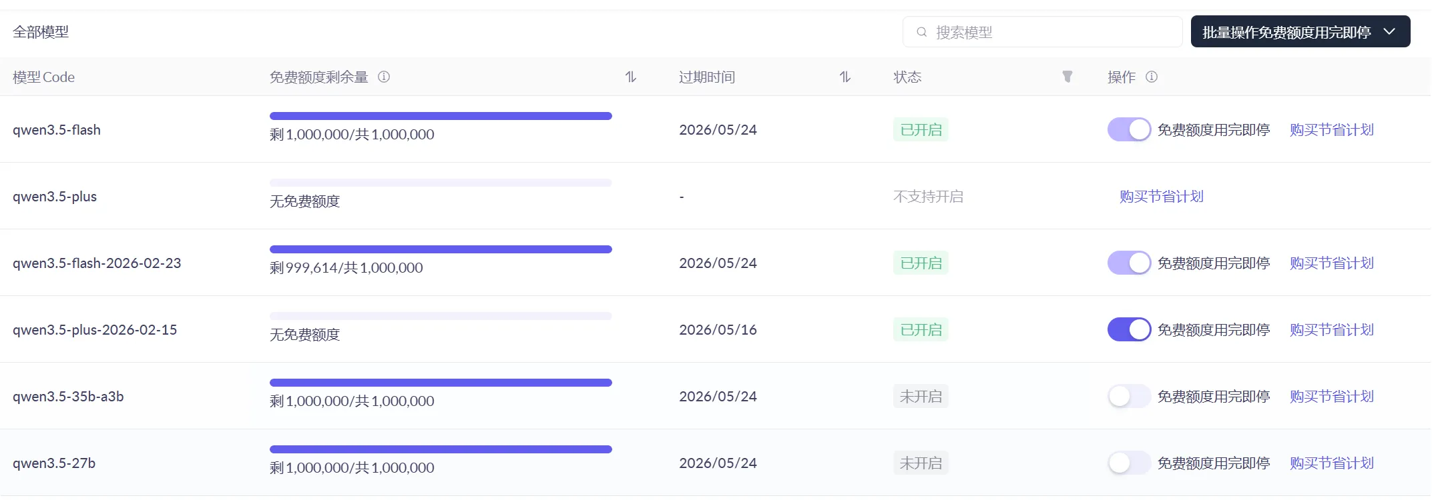Click qwen3.5-flash-2026-02-23 quota progress bar

tap(441, 249)
